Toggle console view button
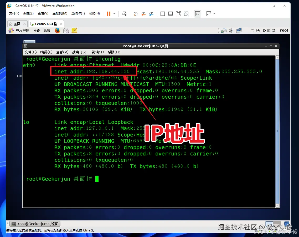This screenshot has height=237, width=299. (x=198, y=14)
